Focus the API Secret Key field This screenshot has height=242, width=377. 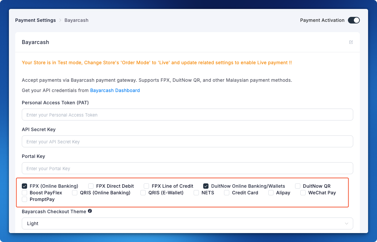click(187, 142)
